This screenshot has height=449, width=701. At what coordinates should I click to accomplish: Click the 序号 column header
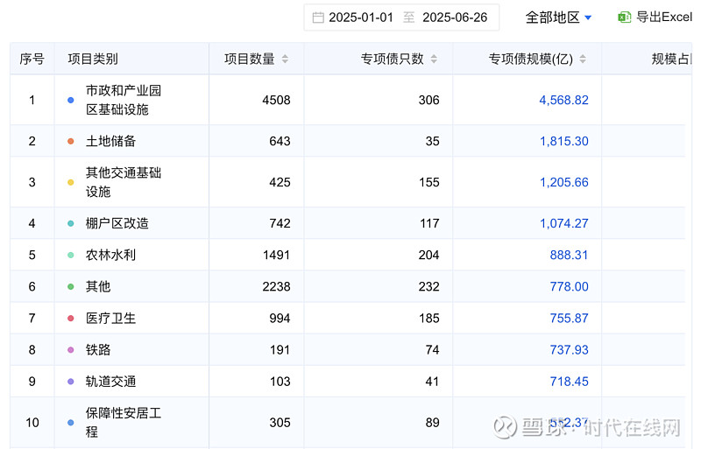click(x=32, y=59)
